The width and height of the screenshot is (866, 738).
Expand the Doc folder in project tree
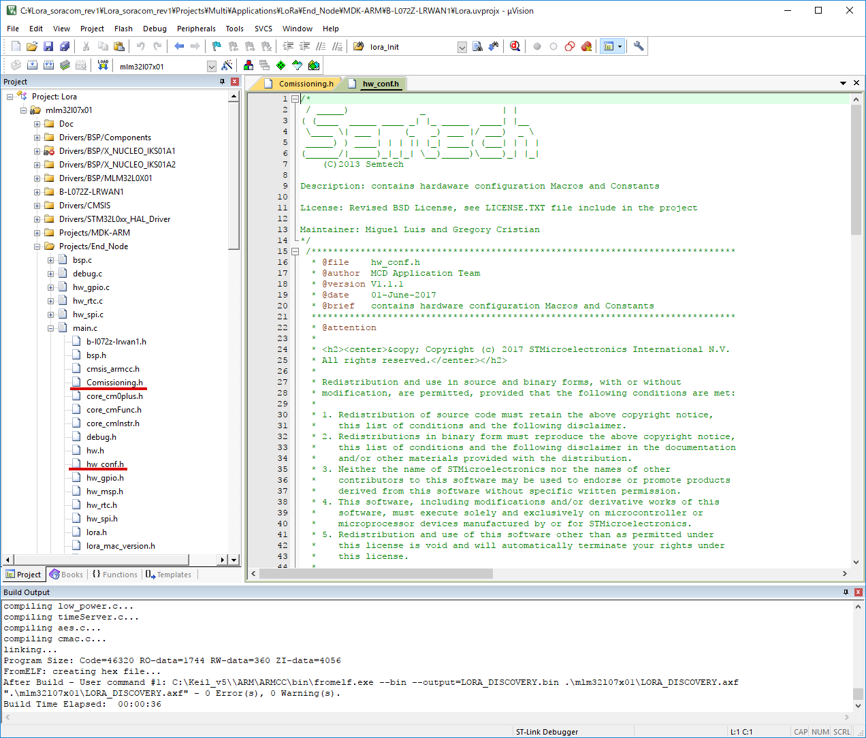[37, 124]
